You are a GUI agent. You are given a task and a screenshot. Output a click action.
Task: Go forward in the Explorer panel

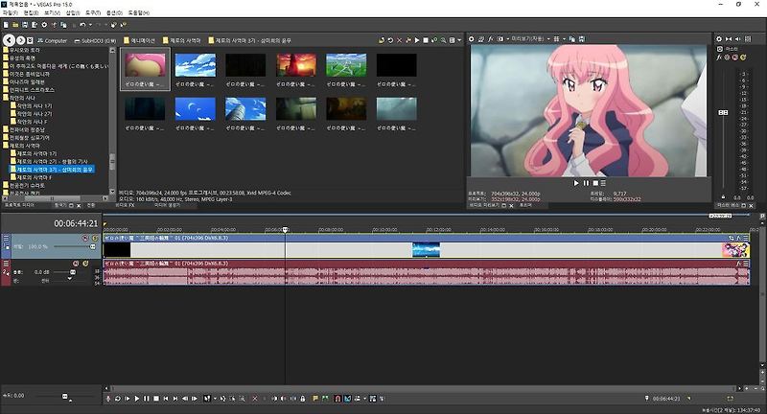pyautogui.click(x=20, y=40)
